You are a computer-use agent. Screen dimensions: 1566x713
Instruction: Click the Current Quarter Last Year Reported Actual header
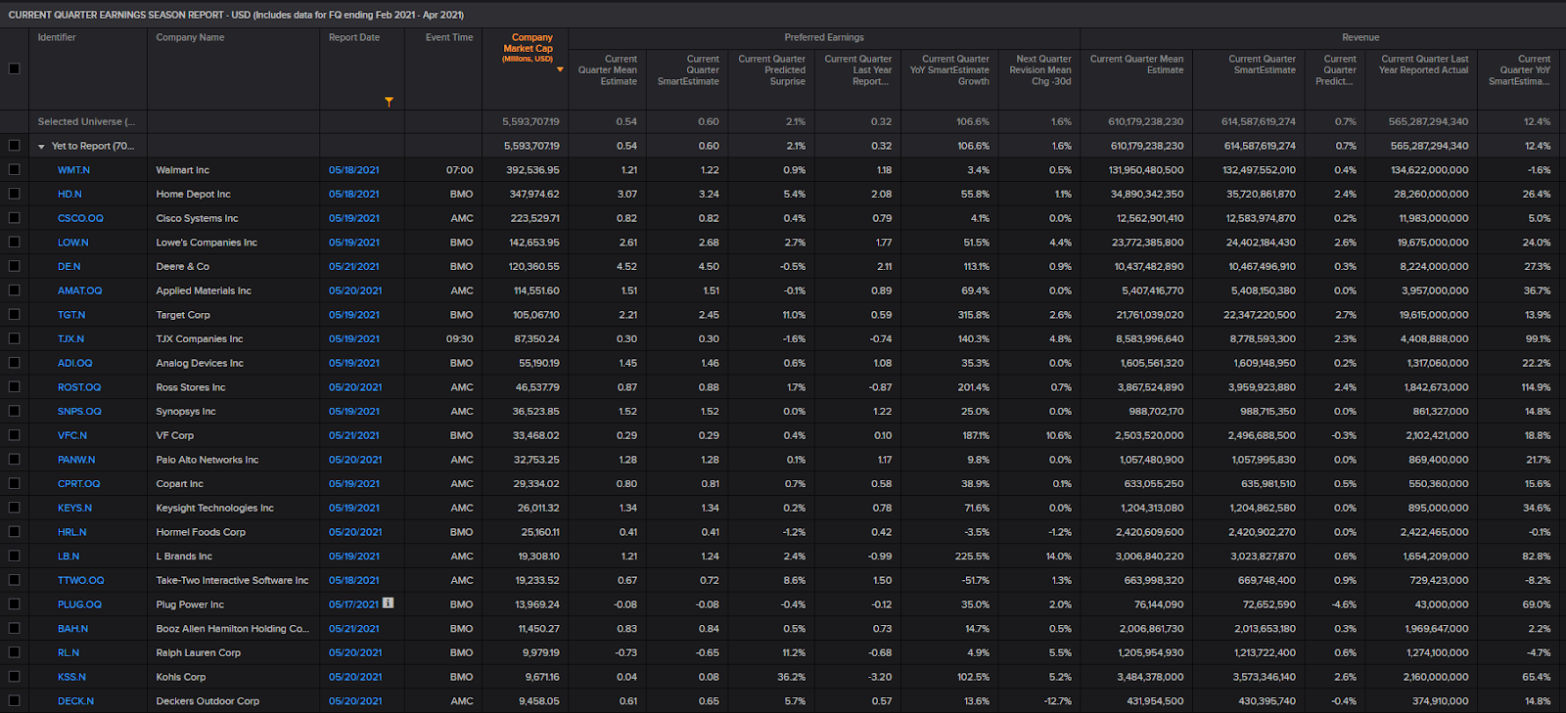click(x=1424, y=65)
